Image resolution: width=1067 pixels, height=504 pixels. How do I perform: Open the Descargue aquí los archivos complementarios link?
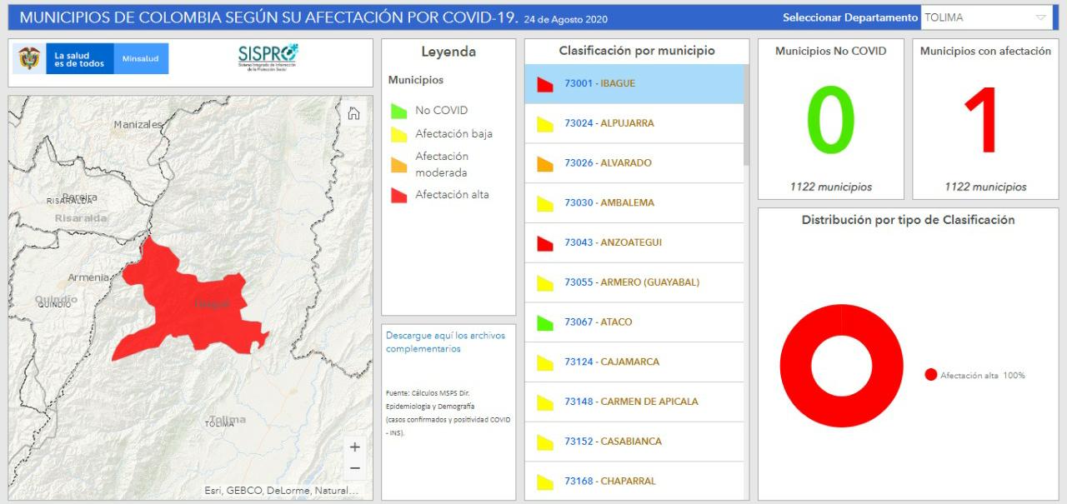click(444, 341)
